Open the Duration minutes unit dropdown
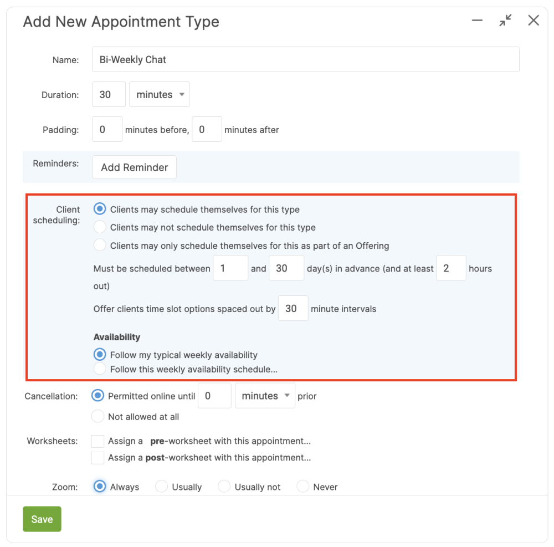The width and height of the screenshot is (554, 547). click(x=160, y=95)
